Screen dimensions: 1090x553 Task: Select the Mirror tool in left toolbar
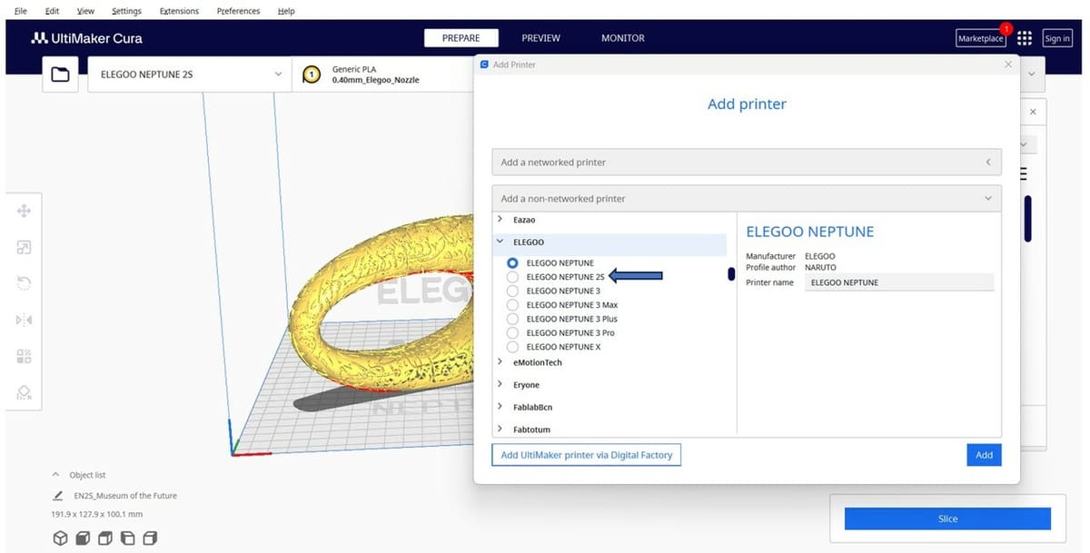coord(25,320)
